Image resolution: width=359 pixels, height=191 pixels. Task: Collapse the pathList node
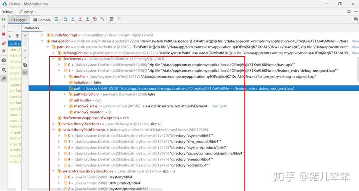click(x=48, y=47)
